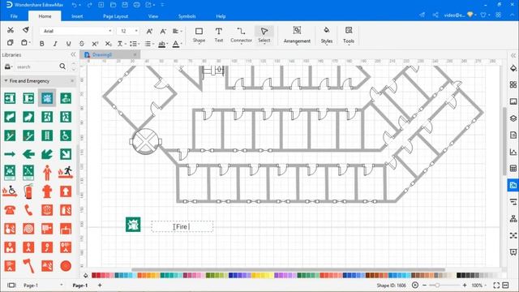Viewport: 519px width, 292px height.
Task: Click the Redo arrow in title bar
Action: click(89, 5)
